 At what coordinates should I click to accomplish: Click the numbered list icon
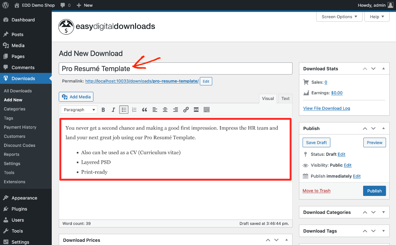click(x=134, y=110)
